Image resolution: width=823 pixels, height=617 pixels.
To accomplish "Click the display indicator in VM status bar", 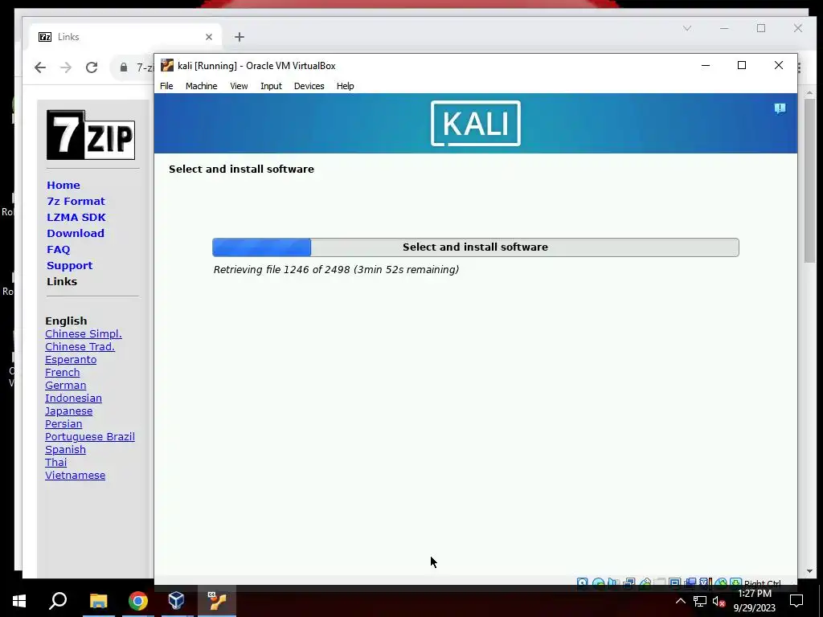I will coord(675,582).
